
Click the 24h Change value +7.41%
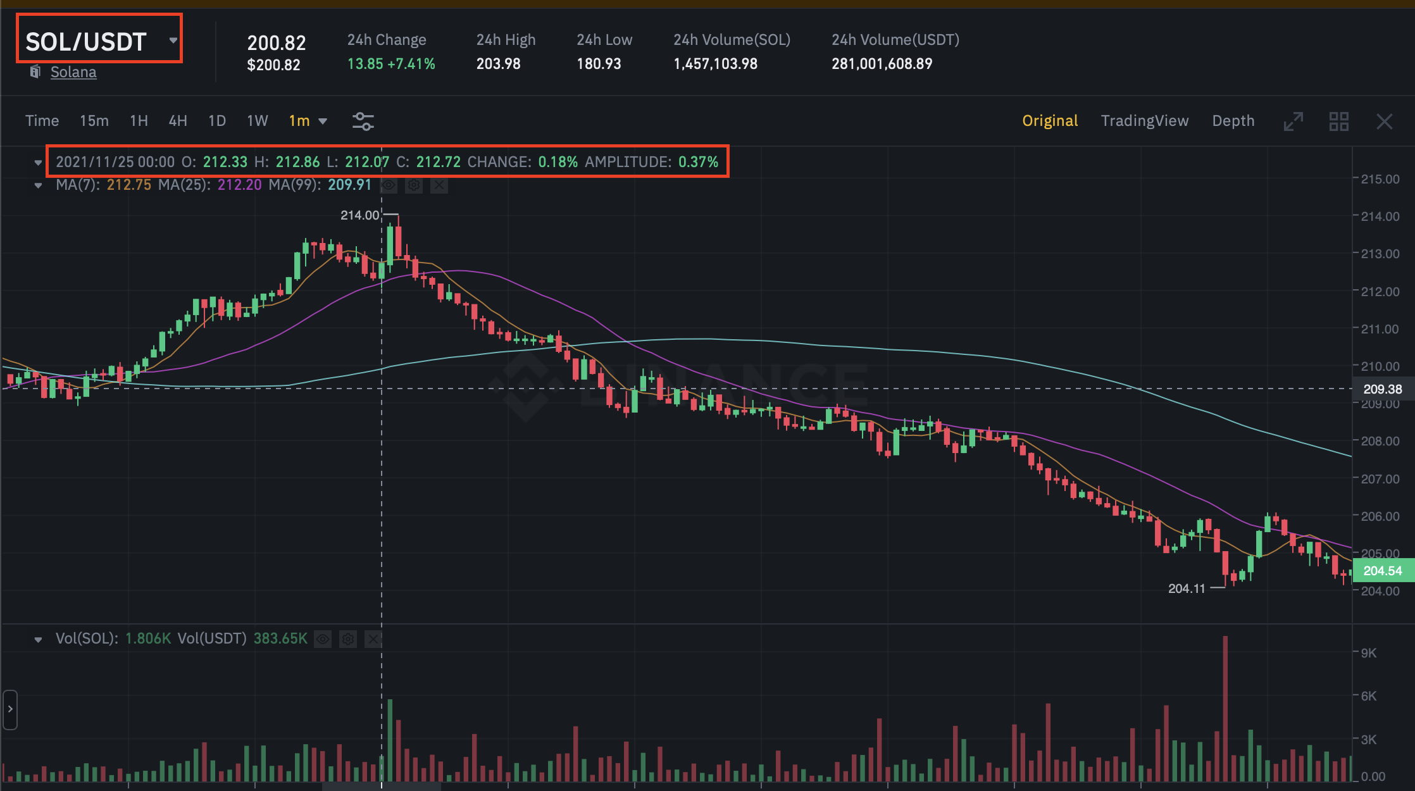tap(411, 64)
